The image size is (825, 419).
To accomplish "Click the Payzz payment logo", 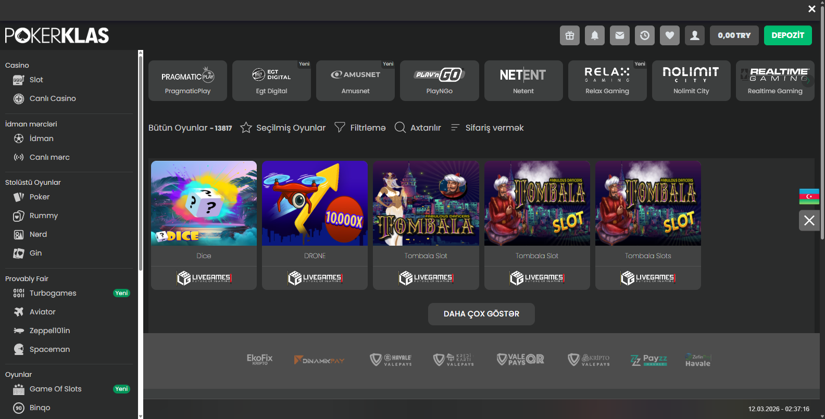I will (649, 360).
